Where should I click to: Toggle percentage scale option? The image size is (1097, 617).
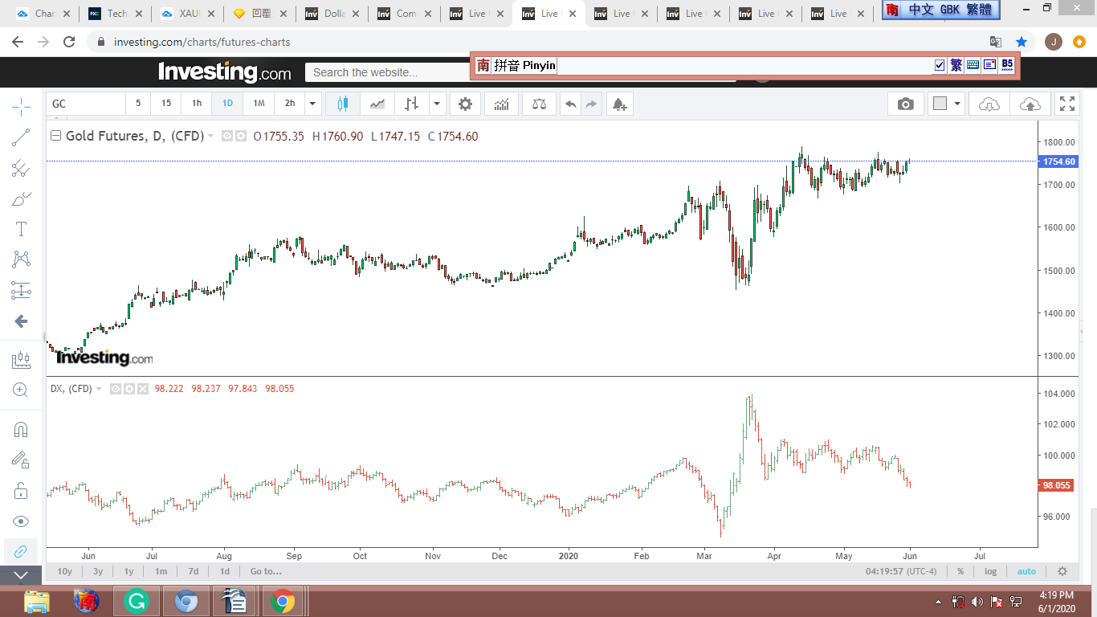click(960, 571)
